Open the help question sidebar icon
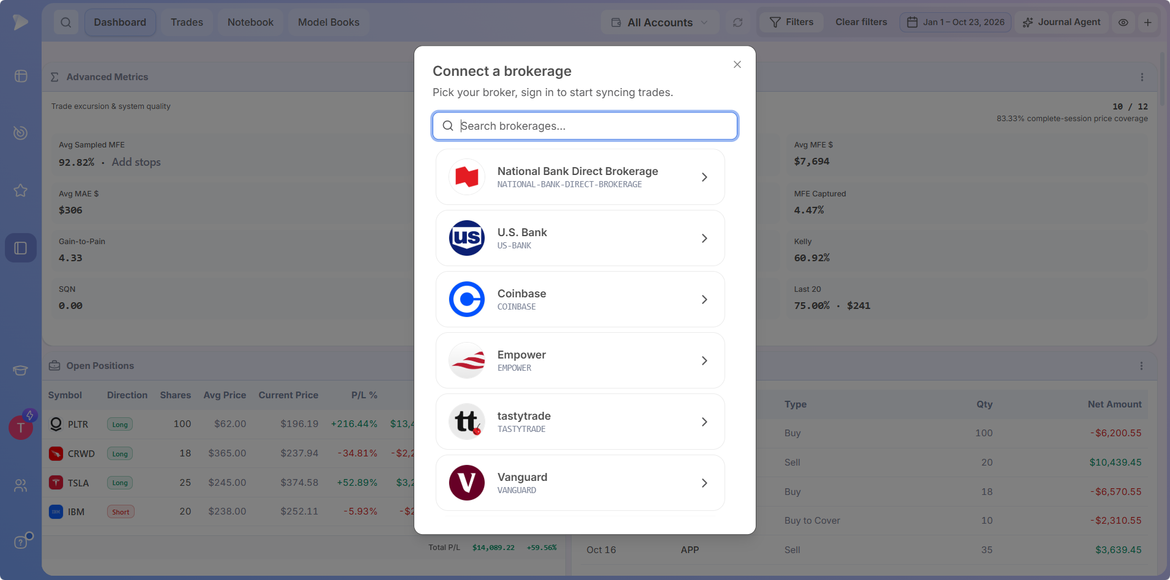Screen dimensions: 1170x580 tap(21, 542)
